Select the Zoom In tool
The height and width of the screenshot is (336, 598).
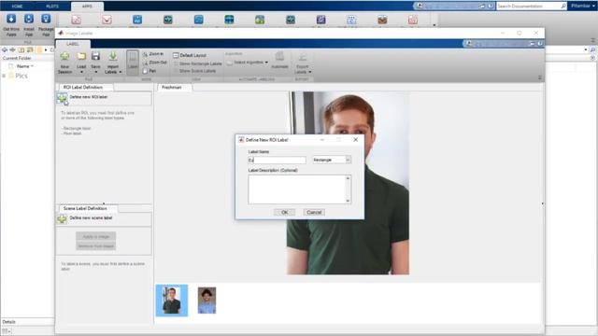(x=153, y=54)
